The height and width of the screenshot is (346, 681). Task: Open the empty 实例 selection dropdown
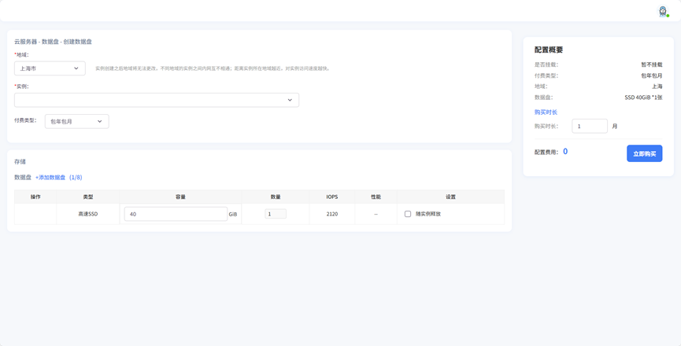click(156, 100)
